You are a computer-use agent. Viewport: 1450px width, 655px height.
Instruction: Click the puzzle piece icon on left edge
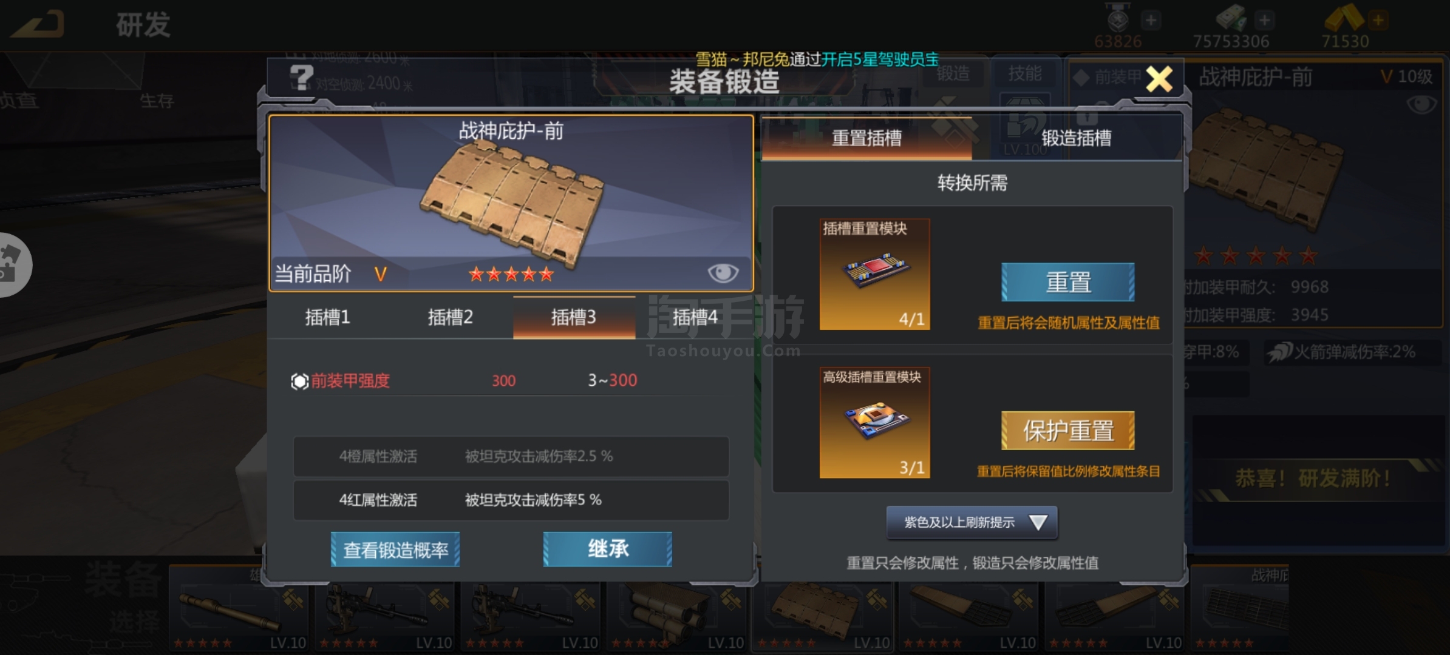click(11, 264)
